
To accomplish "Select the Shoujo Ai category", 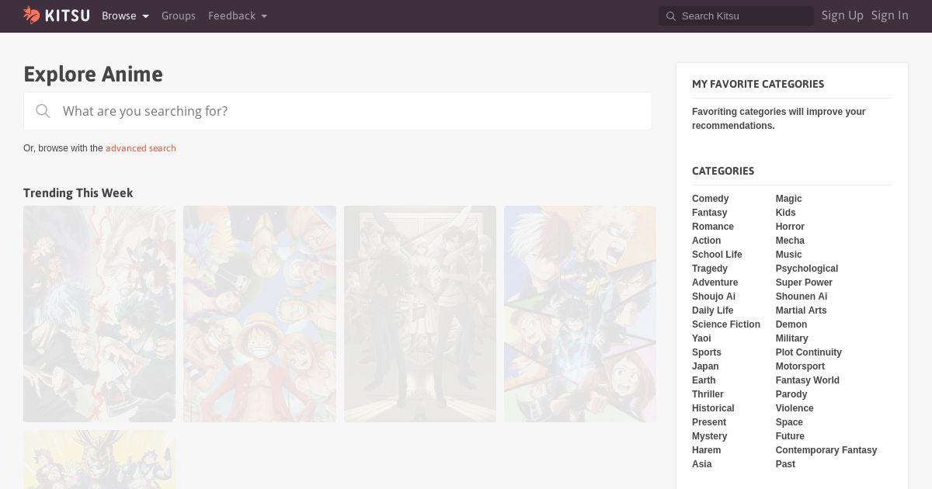I will [x=714, y=297].
